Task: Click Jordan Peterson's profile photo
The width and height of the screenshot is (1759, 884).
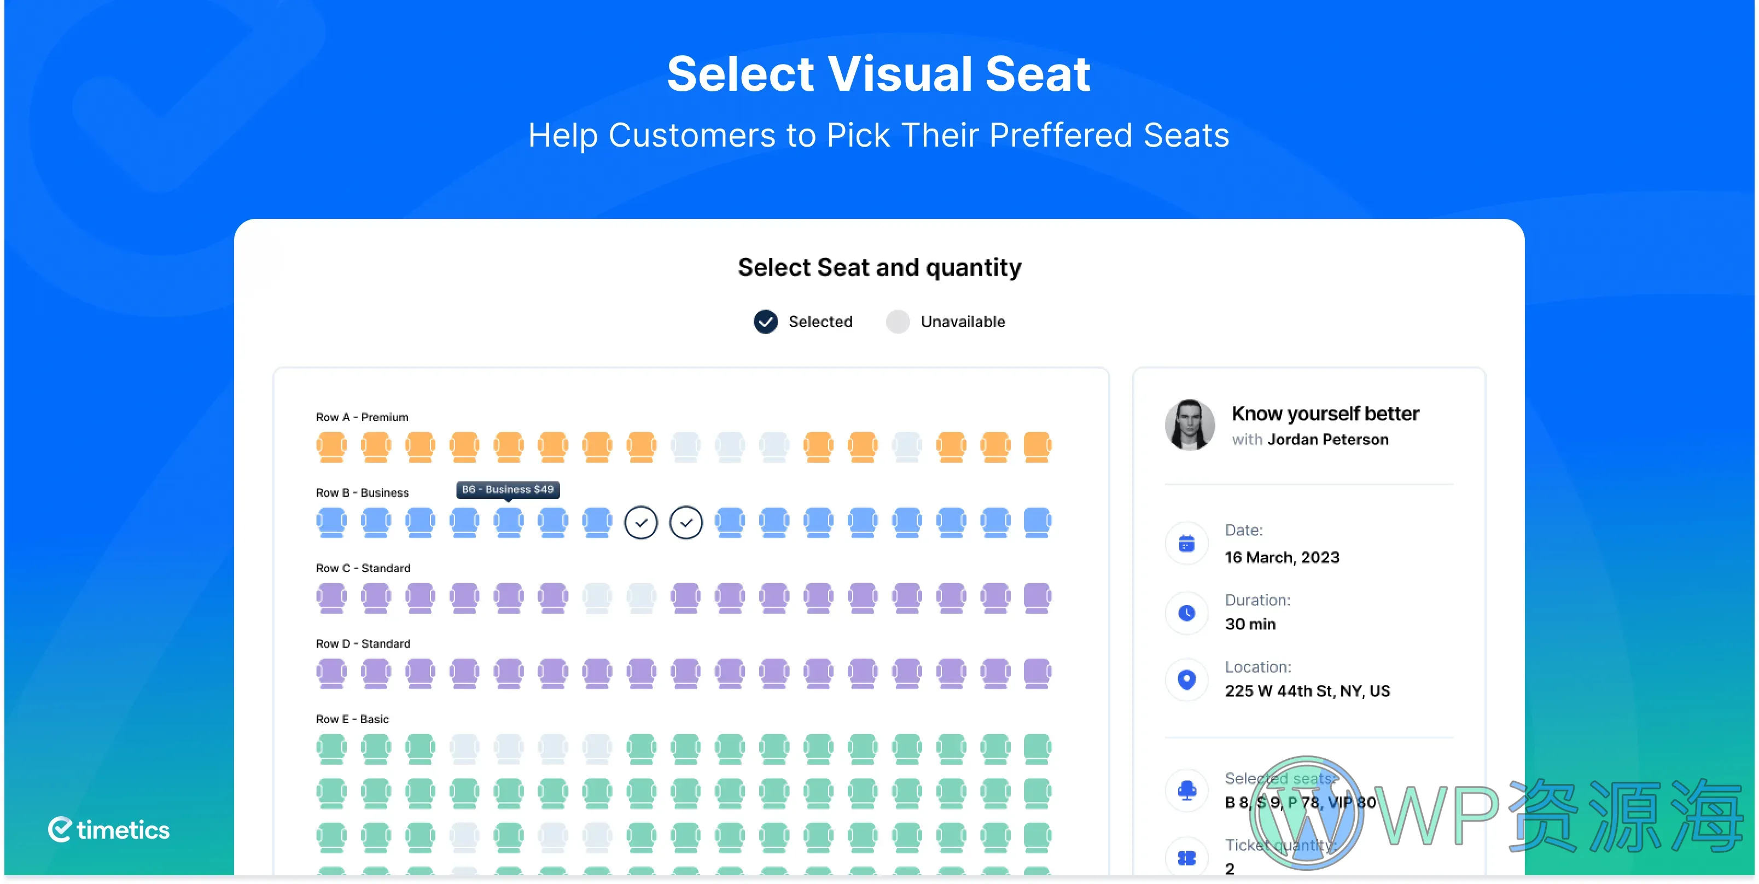Action: [x=1190, y=425]
